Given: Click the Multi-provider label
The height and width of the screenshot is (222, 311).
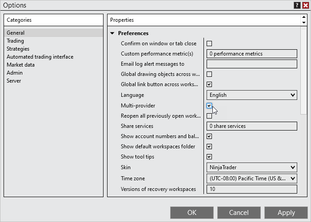Looking at the screenshot, I should tap(138, 106).
